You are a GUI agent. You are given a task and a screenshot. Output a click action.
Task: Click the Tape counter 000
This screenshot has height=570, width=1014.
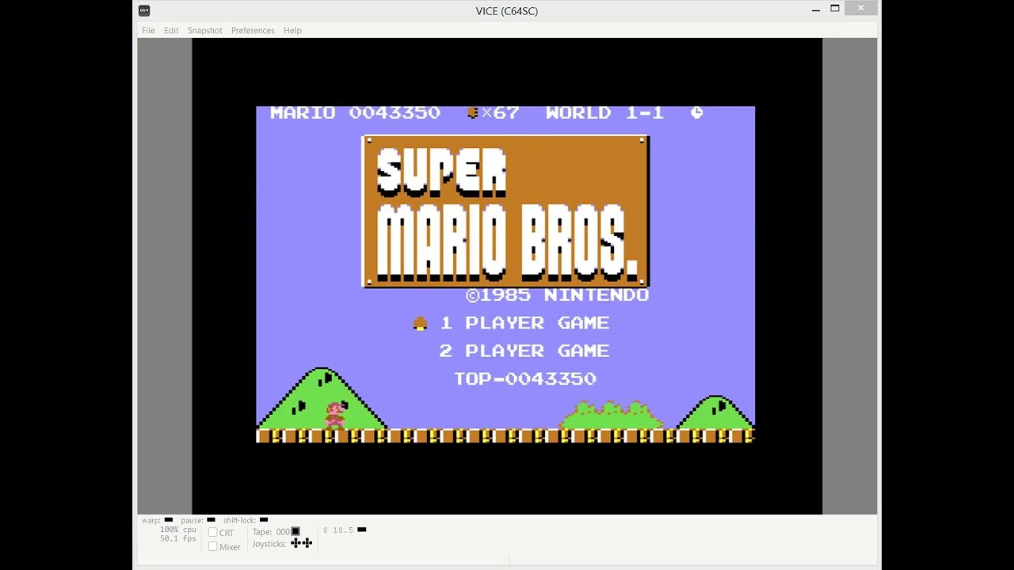pyautogui.click(x=283, y=532)
